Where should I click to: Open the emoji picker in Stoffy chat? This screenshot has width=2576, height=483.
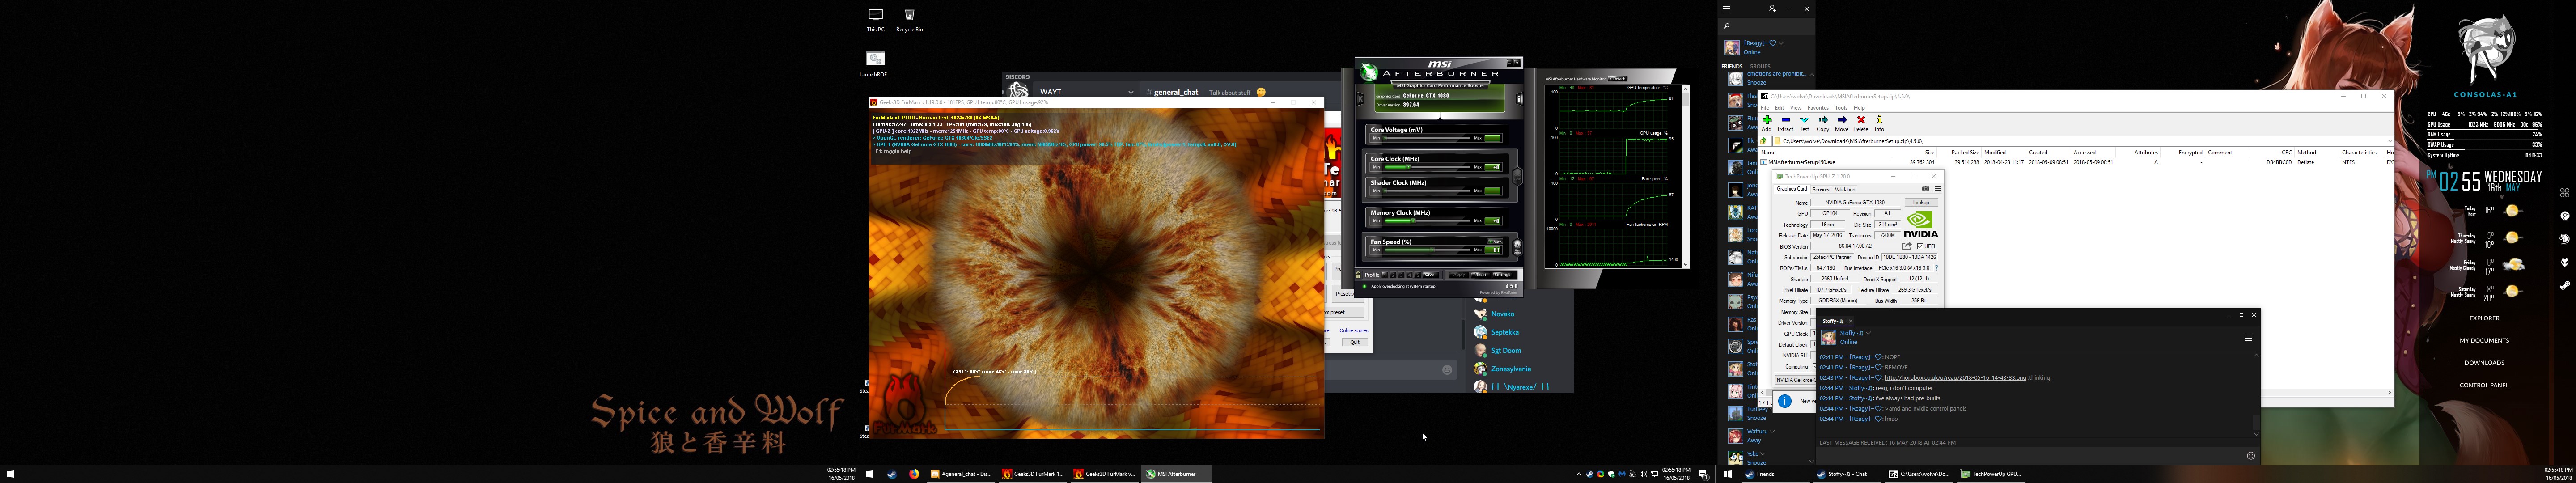click(2250, 455)
